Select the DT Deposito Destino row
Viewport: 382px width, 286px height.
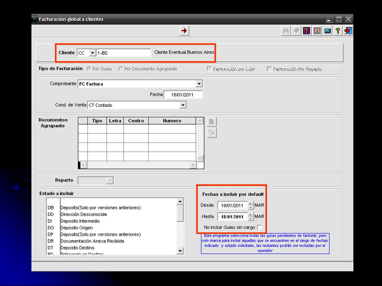111,248
